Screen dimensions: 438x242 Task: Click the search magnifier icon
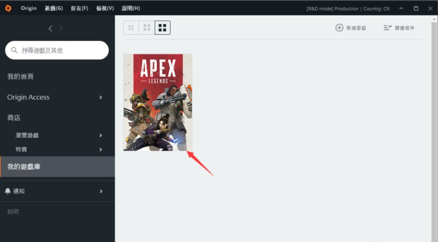pos(14,50)
